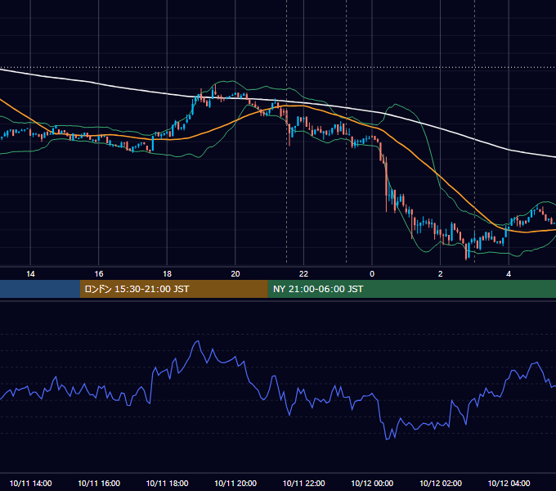Click the NY 21:00-06:00 JST session bar
The image size is (556, 491).
pos(411,289)
